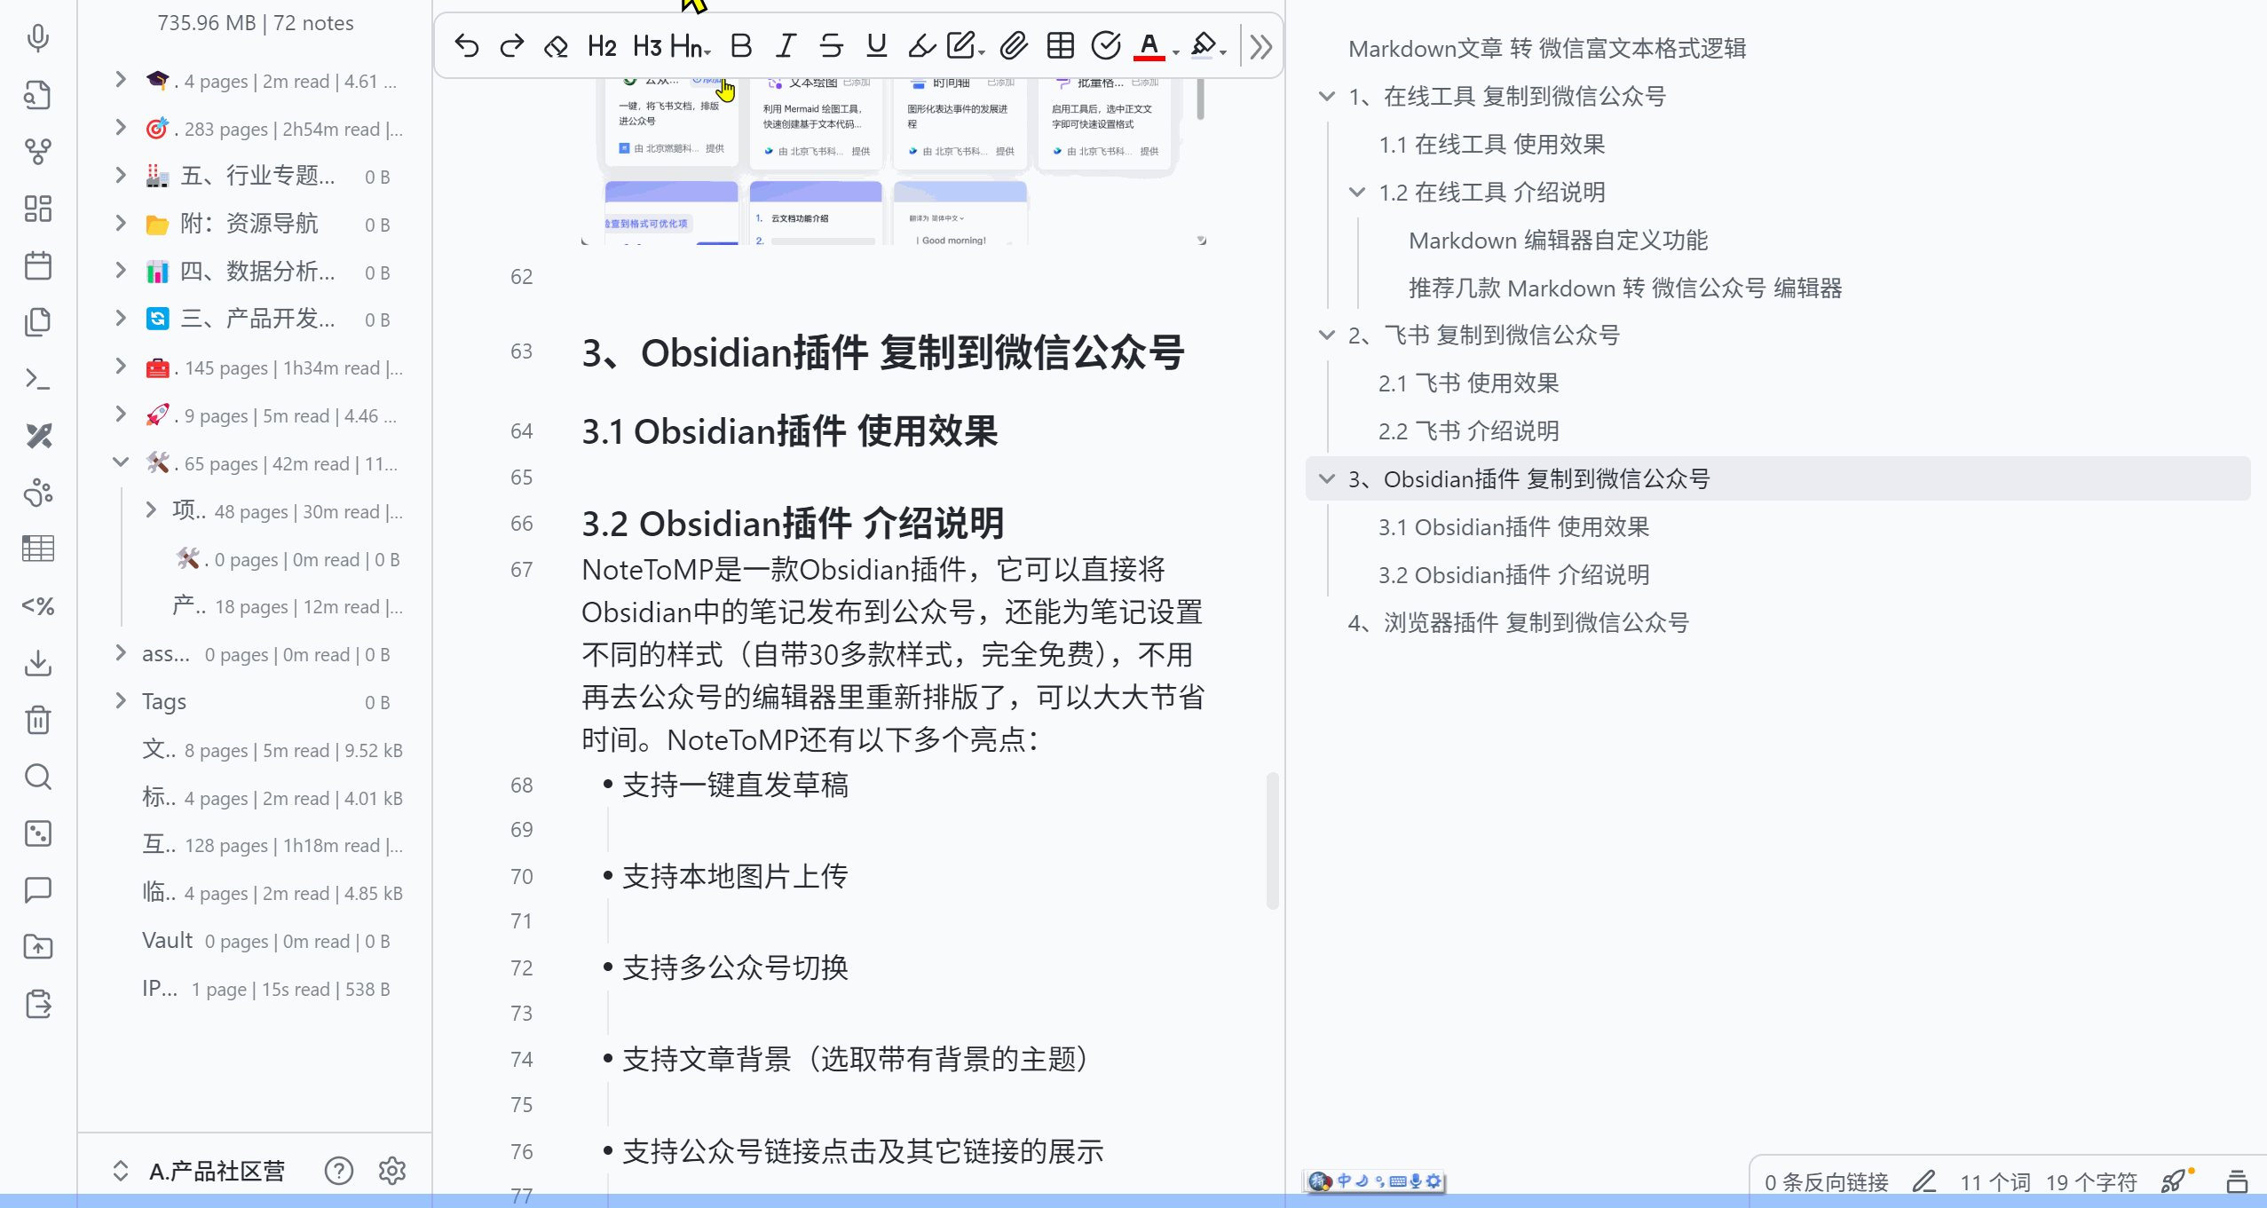Viewport: 2267px width, 1208px height.
Task: Click the attachment paperclip icon
Action: [1014, 45]
